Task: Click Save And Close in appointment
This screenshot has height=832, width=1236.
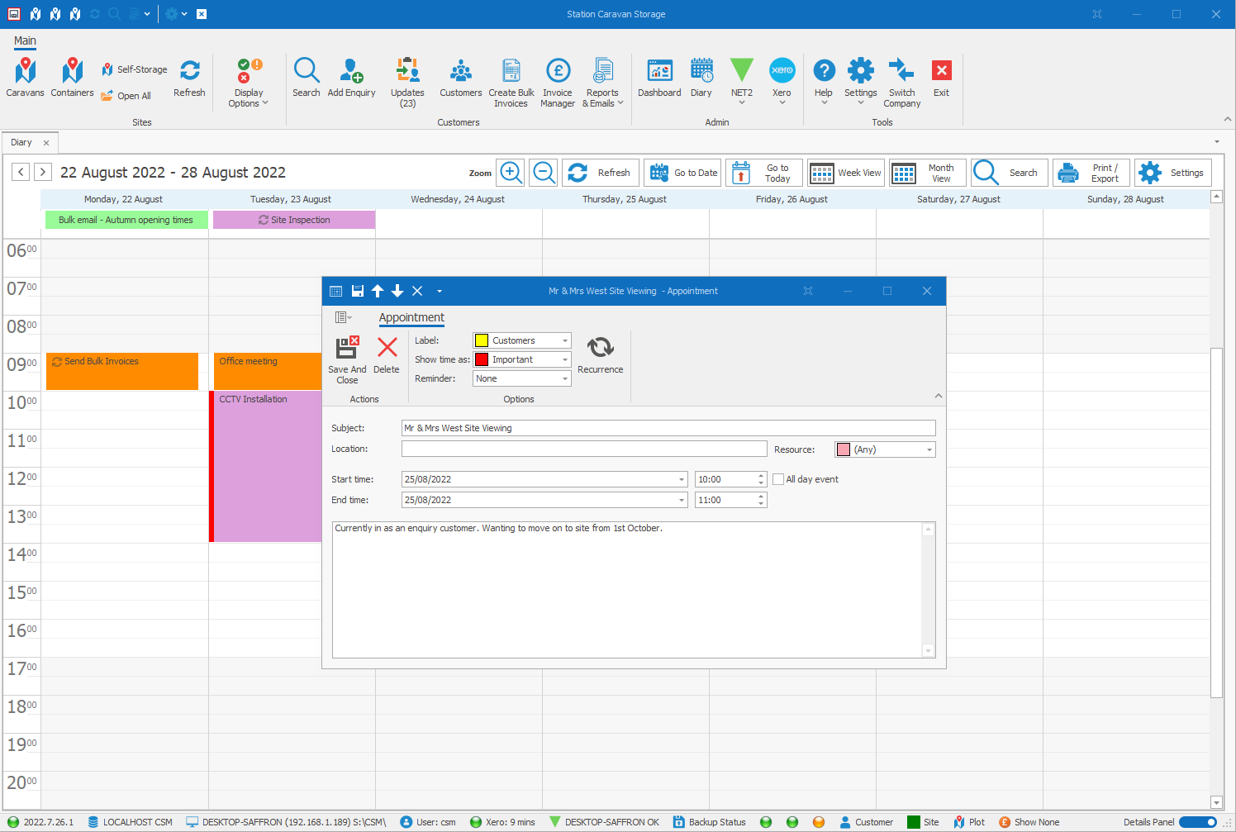Action: click(347, 359)
